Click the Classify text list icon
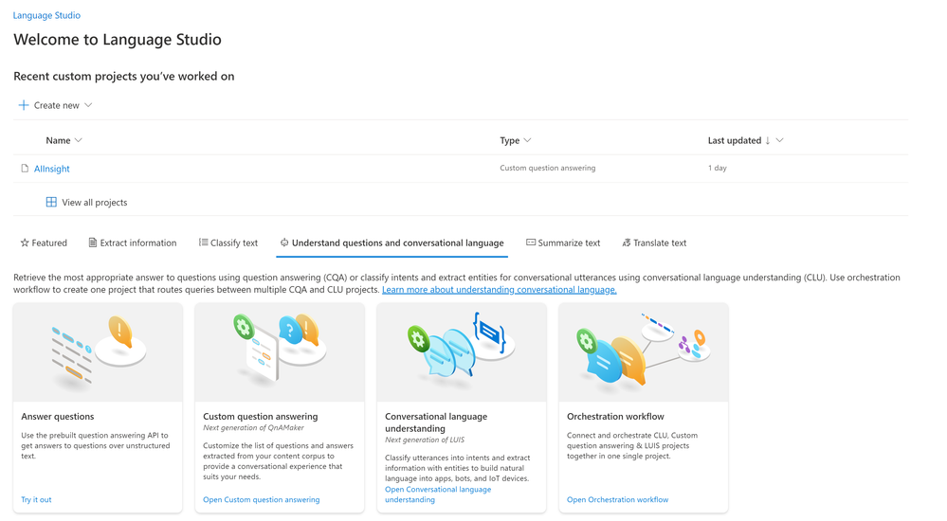Screen dimensions: 947x521 coord(203,243)
